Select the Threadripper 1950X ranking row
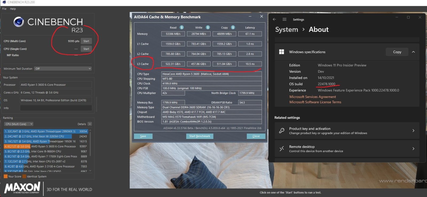Screen dimensions: 427x197 45,141
